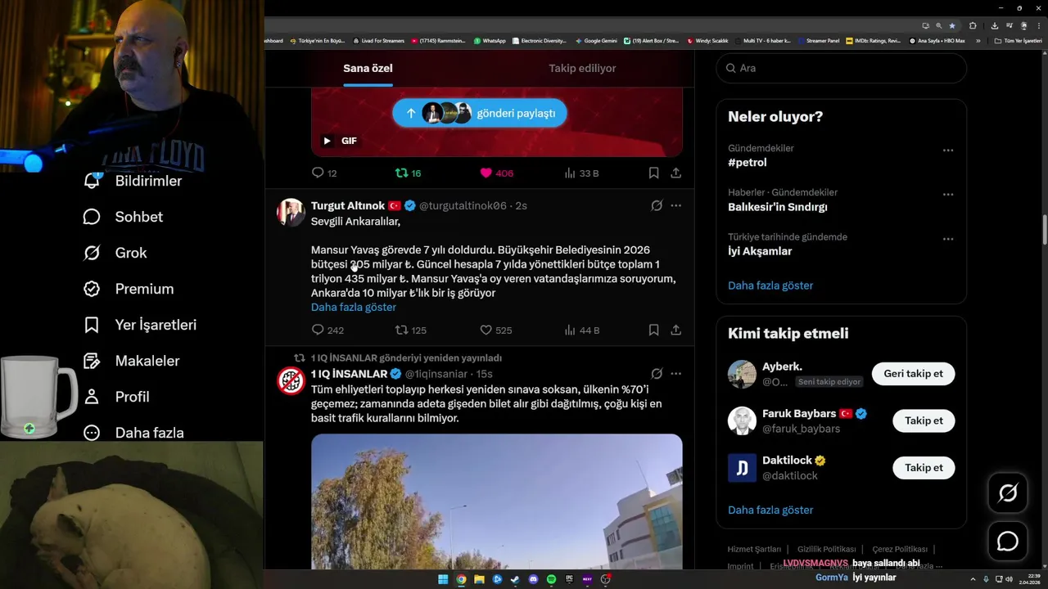Repost Turgut Altınok's post with 125 reposts
Image resolution: width=1048 pixels, height=589 pixels.
pos(411,330)
